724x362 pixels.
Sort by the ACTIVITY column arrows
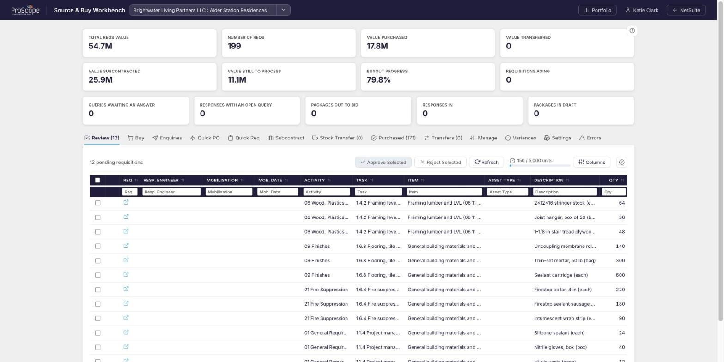click(329, 180)
